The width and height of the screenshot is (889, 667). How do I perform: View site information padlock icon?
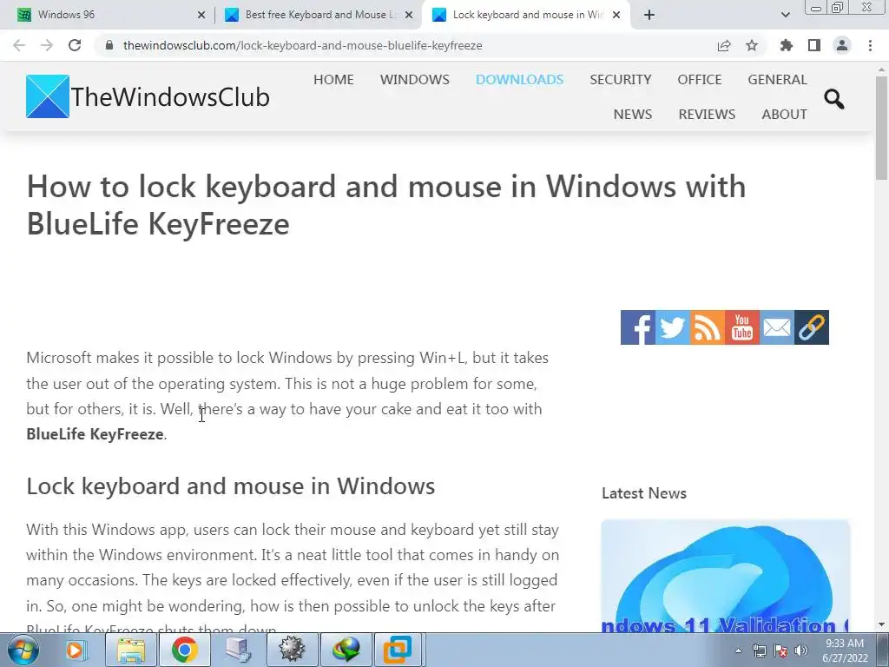click(x=109, y=45)
